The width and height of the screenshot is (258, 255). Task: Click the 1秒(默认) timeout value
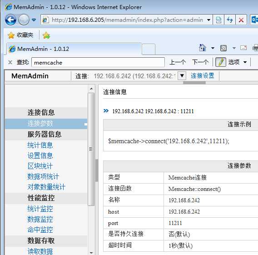(180, 246)
